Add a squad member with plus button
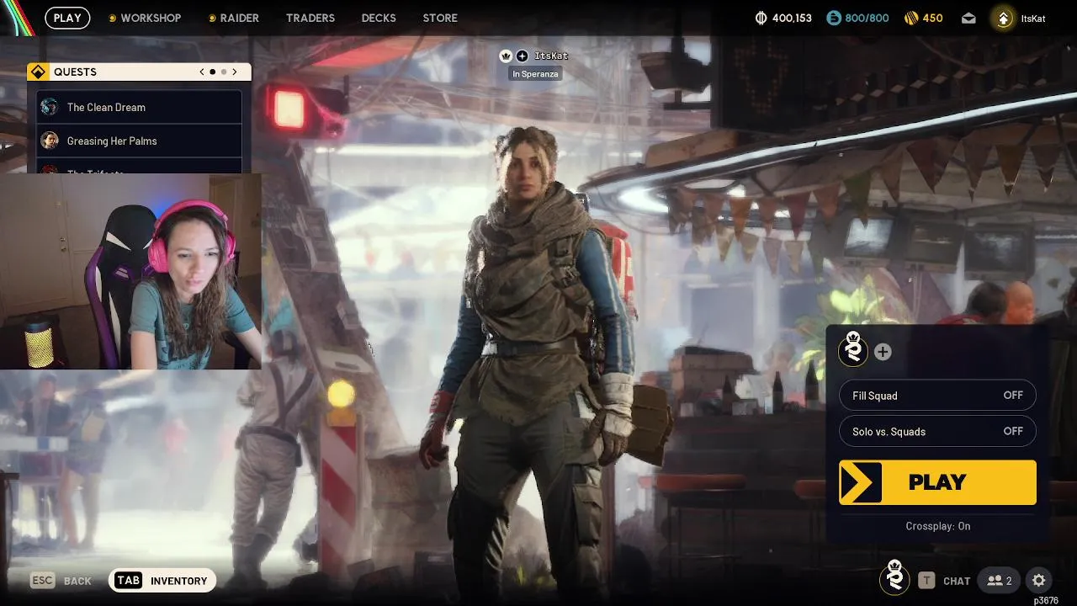 click(883, 352)
